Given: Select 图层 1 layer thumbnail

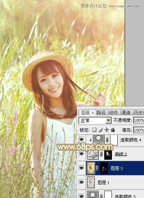Looking at the screenshot, I should (x=91, y=182).
